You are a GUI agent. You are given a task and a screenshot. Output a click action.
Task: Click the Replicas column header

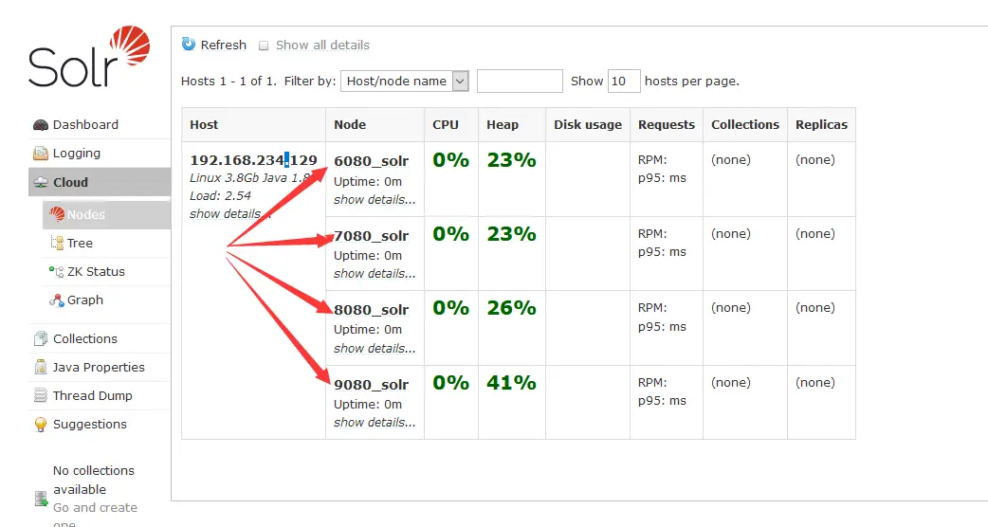pyautogui.click(x=822, y=125)
